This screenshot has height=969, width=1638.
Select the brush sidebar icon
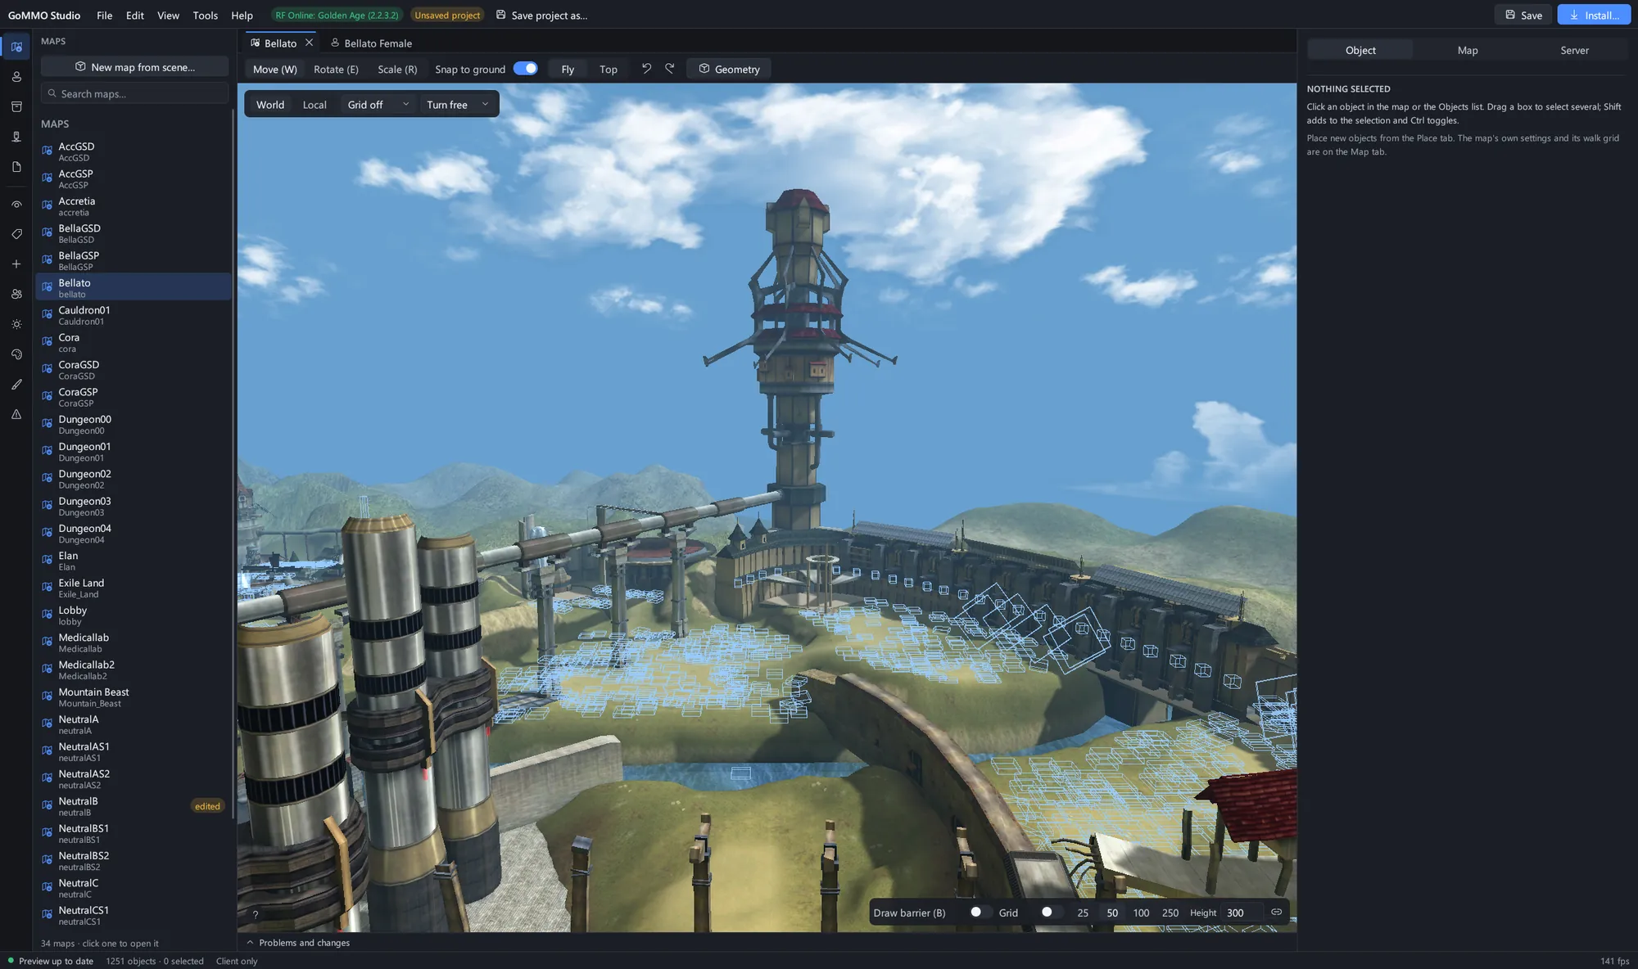click(16, 384)
